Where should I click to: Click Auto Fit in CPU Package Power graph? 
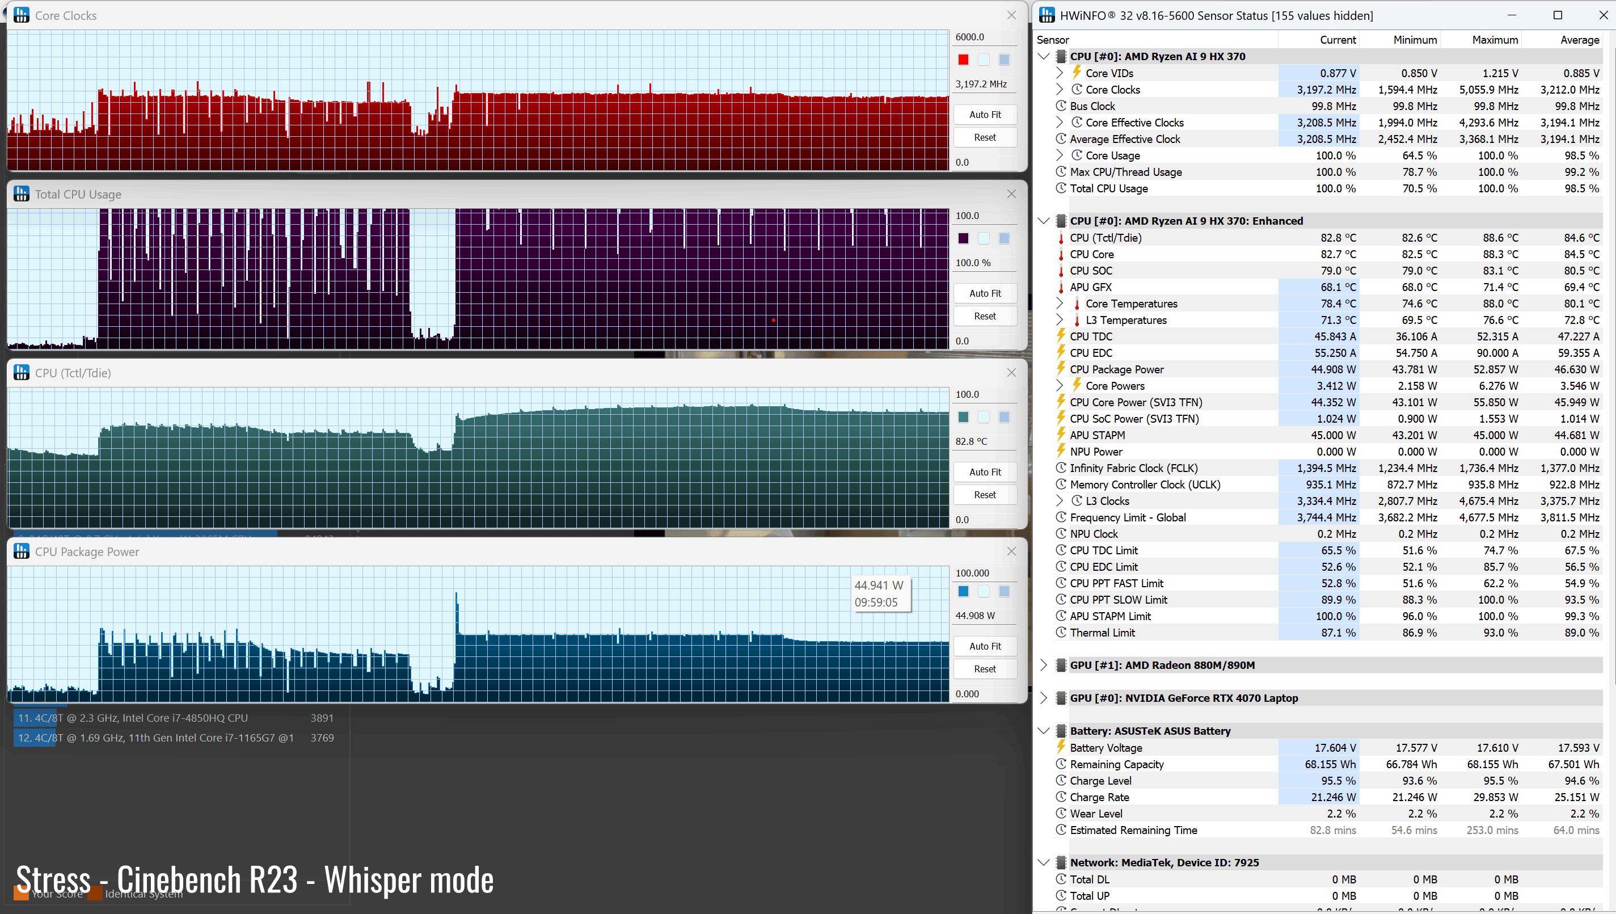985,646
